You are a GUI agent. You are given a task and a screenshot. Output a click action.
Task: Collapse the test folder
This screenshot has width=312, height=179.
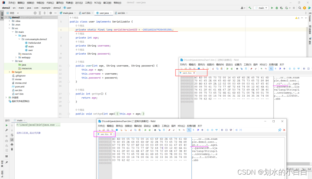coord(13,61)
